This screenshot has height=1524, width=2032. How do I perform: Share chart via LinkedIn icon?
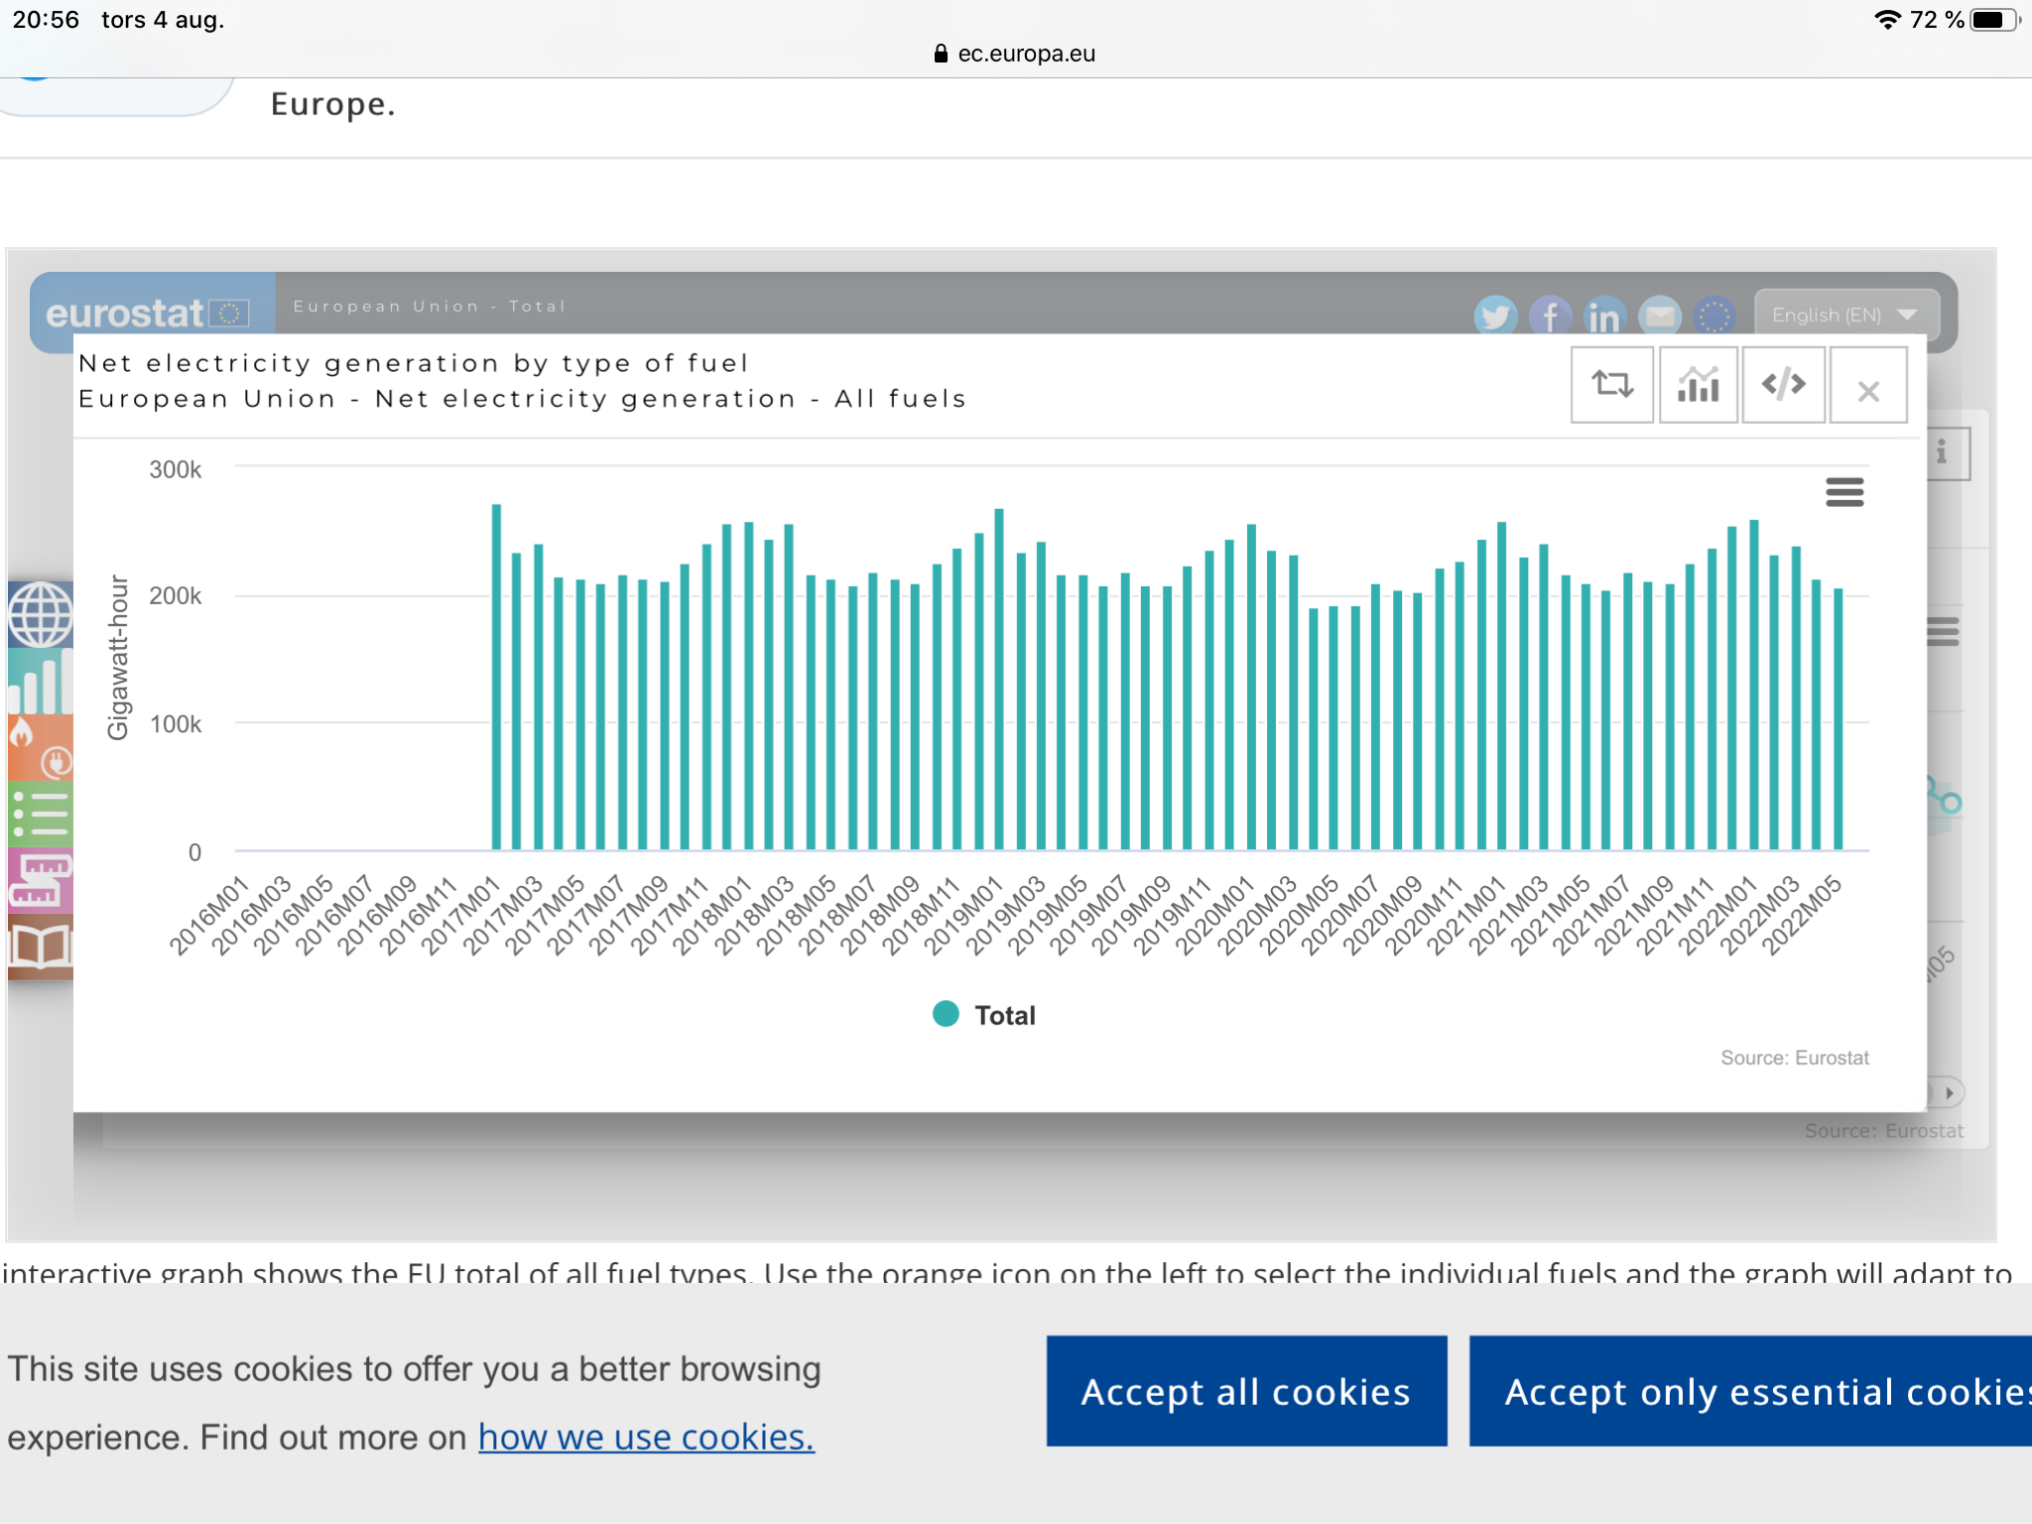point(1604,317)
